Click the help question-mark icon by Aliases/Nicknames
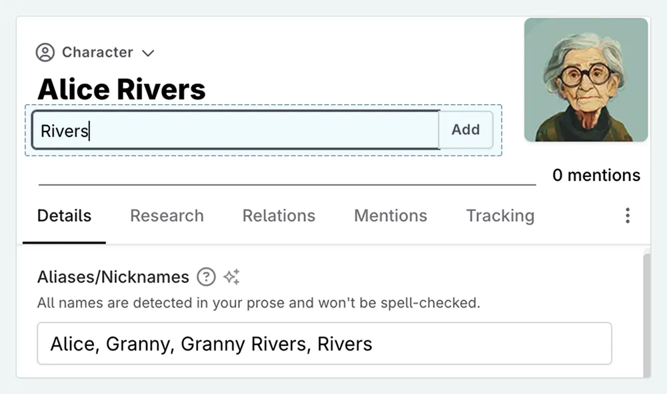The height and width of the screenshot is (394, 667). (x=207, y=276)
